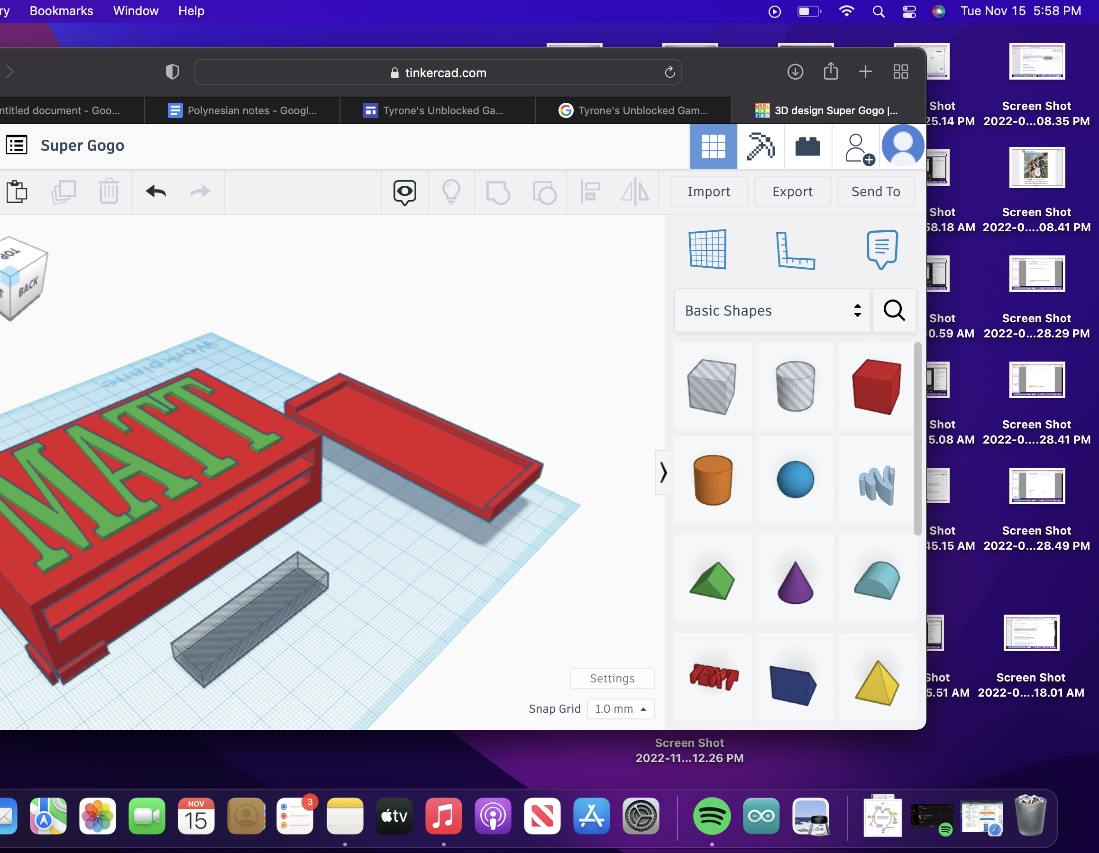Open macOS Control Center toggles
This screenshot has height=853, width=1099.
pyautogui.click(x=909, y=11)
